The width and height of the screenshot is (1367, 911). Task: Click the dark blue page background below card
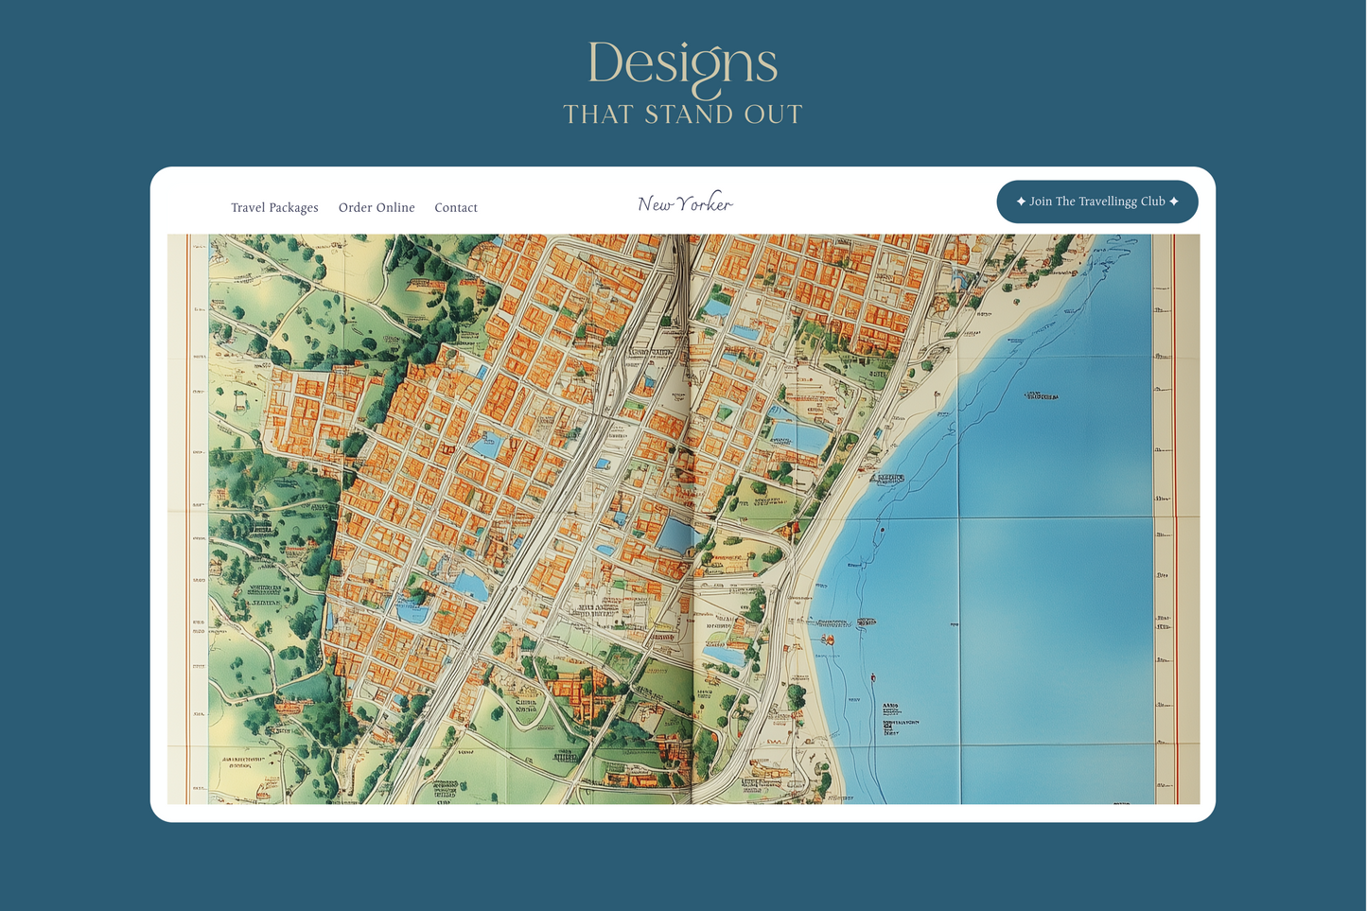(x=682, y=866)
